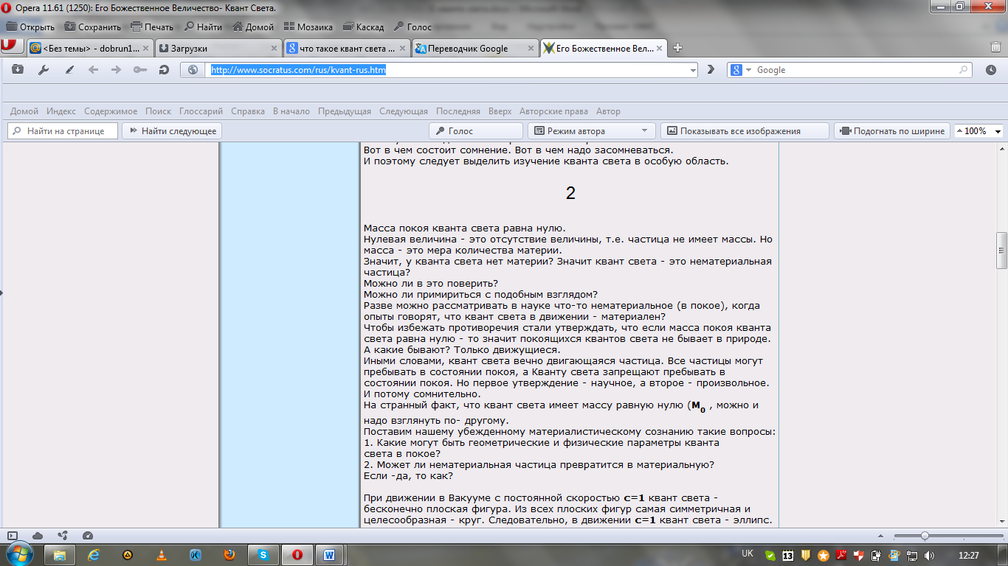Click the text "Масса покоя кванта света равна нулю."
The height and width of the screenshot is (566, 1008).
[465, 228]
